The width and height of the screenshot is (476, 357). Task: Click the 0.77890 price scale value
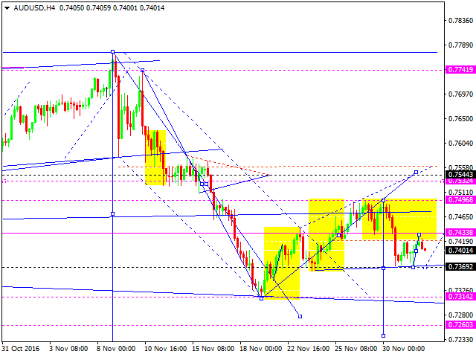click(x=460, y=45)
